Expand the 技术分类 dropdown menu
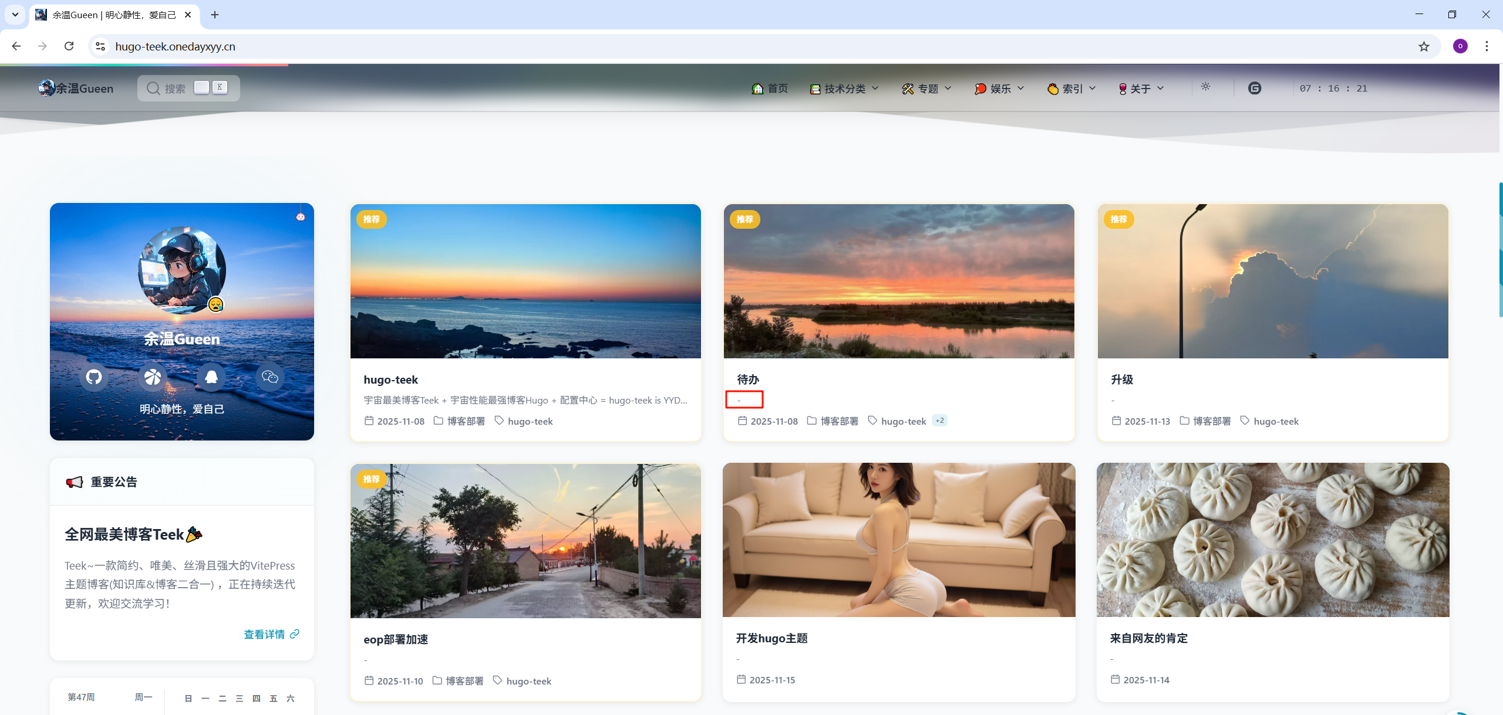Viewport: 1503px width, 715px height. pyautogui.click(x=844, y=89)
